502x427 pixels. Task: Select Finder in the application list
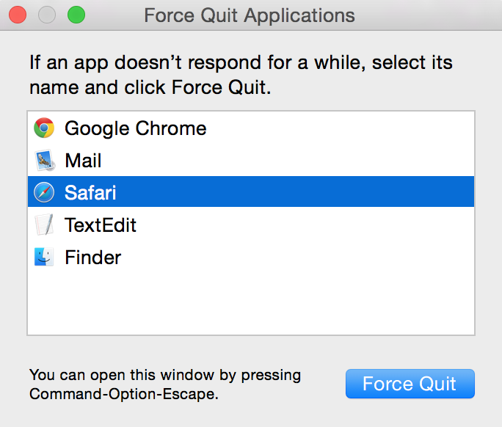(251, 257)
